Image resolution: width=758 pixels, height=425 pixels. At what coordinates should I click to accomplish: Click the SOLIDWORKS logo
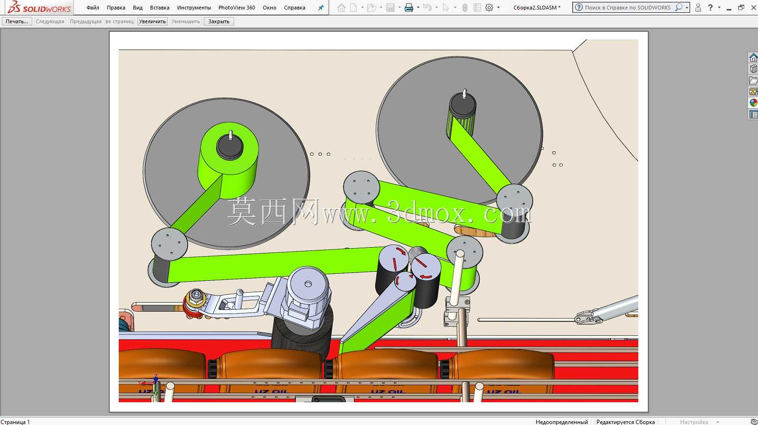[39, 7]
